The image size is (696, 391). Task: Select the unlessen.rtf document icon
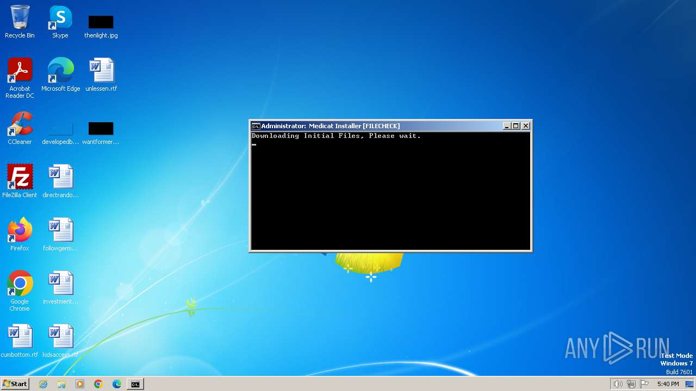[101, 75]
